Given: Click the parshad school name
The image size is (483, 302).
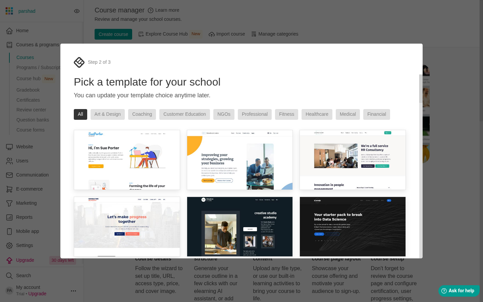Looking at the screenshot, I should coord(27,11).
